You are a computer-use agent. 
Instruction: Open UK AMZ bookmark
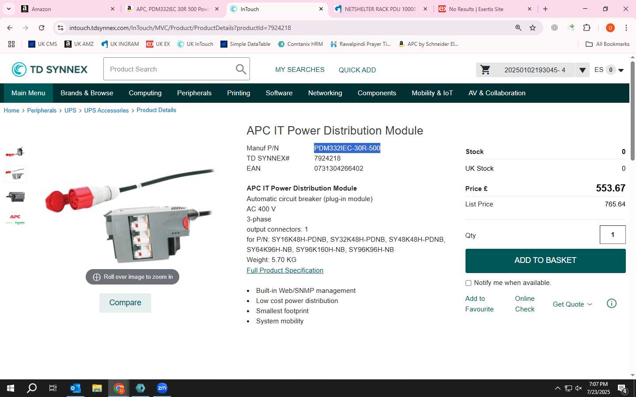coord(79,44)
